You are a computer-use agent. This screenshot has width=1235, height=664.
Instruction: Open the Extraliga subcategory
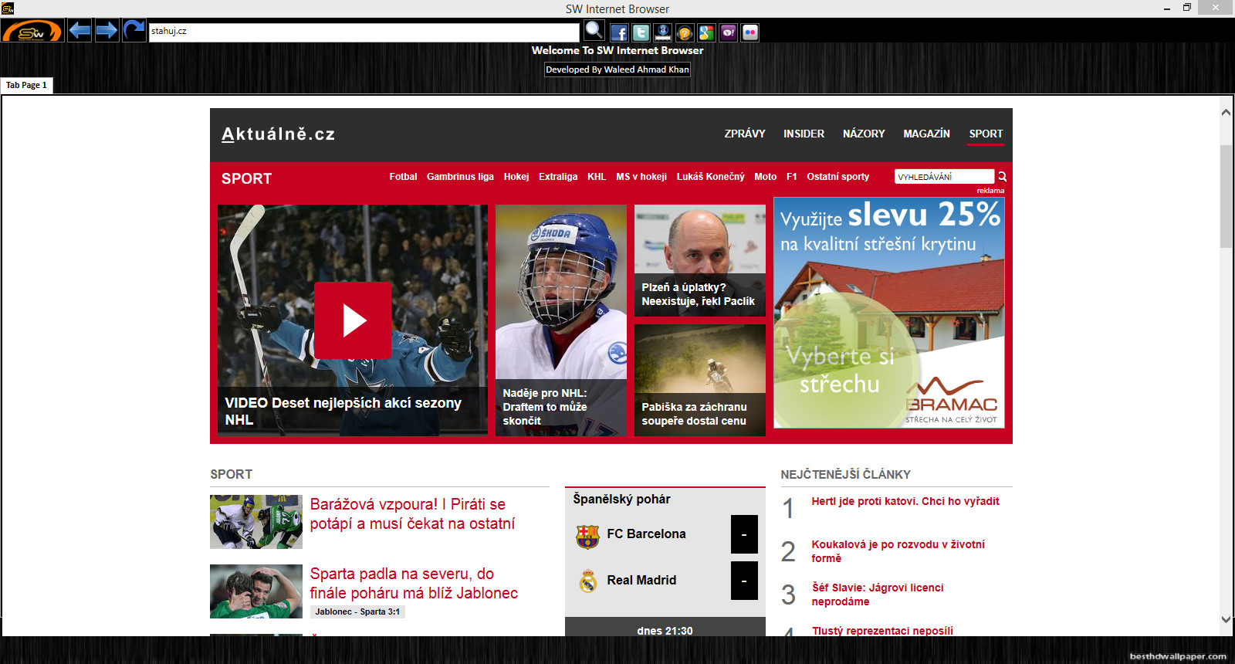(558, 177)
